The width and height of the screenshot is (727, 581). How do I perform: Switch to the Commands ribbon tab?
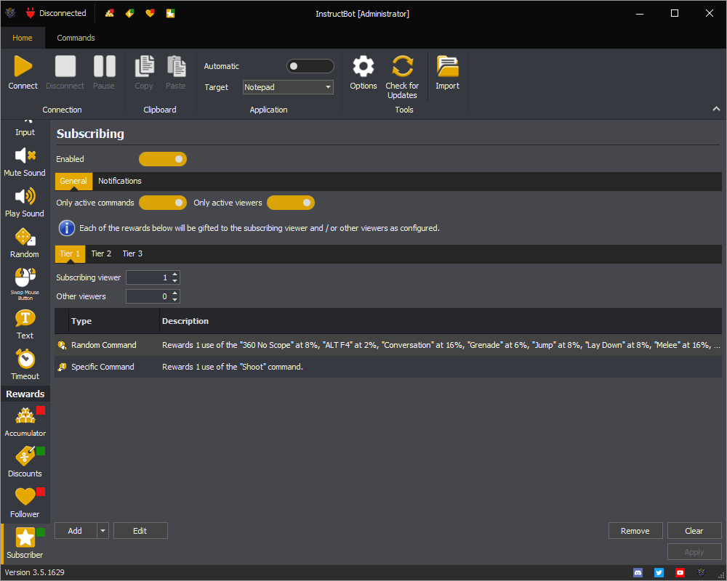click(x=76, y=38)
